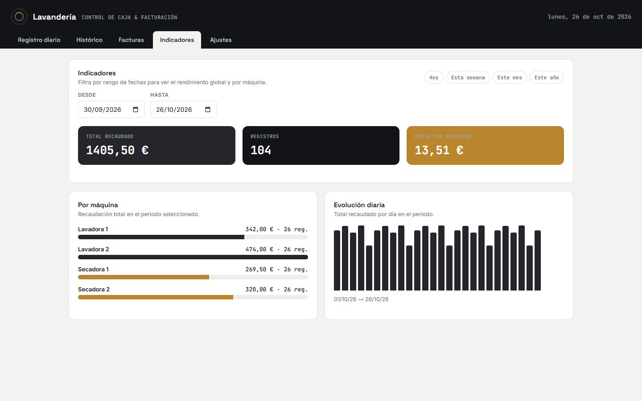Select the Indicadores tab

point(177,40)
